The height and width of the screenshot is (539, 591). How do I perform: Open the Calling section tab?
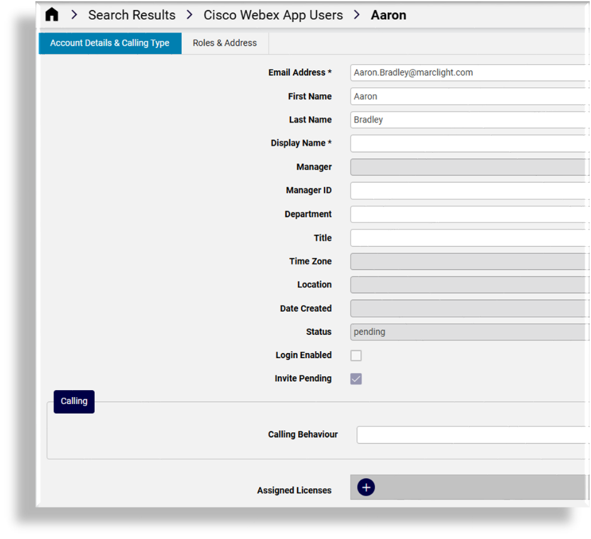click(74, 401)
